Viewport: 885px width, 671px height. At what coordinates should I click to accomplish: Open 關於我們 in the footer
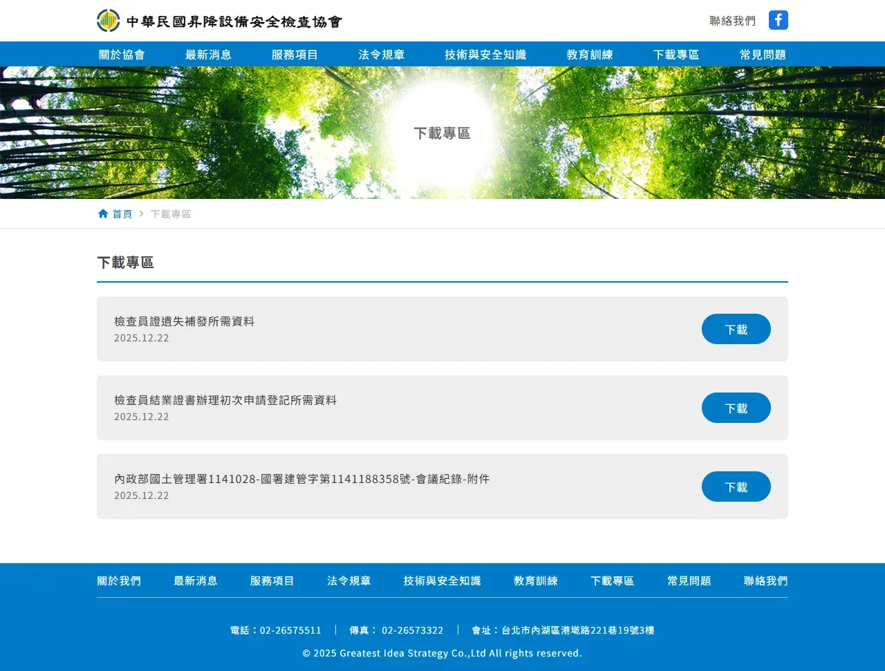[119, 581]
